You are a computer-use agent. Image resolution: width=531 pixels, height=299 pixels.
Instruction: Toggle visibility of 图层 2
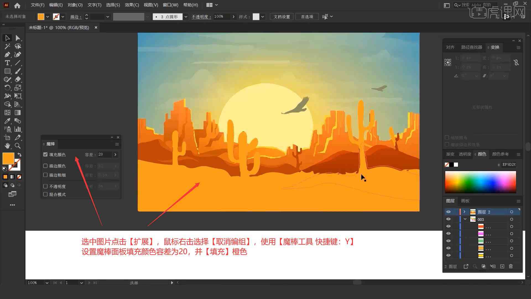point(448,212)
